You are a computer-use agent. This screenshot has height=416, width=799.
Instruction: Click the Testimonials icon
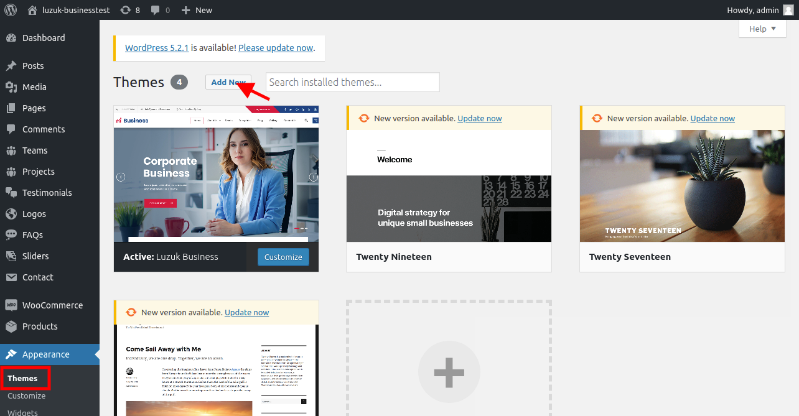(11, 193)
